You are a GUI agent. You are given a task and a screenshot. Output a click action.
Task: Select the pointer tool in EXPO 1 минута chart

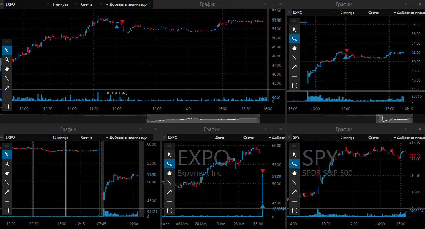pos(7,50)
